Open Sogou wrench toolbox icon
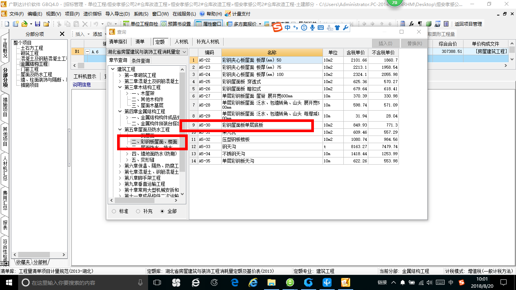 [x=345, y=28]
